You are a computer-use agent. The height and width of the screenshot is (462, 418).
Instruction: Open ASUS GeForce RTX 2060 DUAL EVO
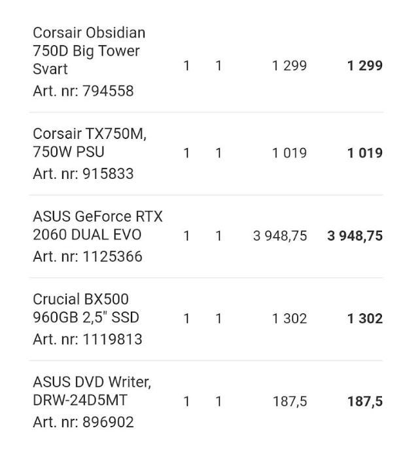coord(97,225)
